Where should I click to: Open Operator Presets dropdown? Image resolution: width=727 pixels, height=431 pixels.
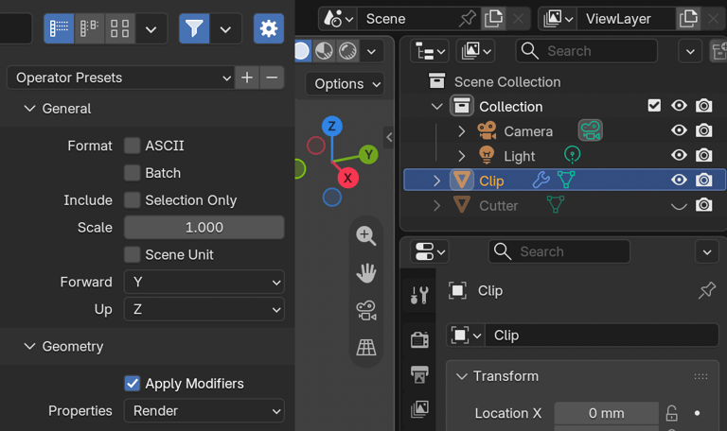[x=120, y=78]
